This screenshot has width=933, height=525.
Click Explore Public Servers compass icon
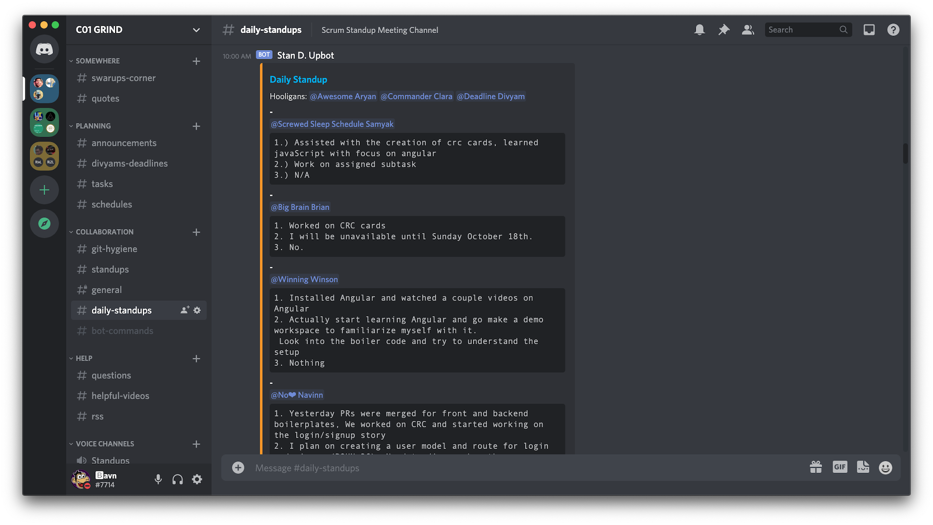pos(44,224)
